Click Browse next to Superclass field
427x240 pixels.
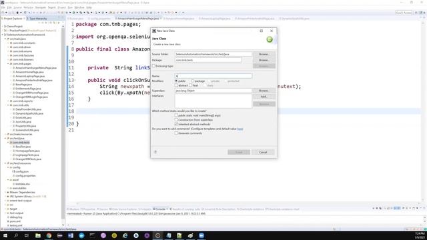pyautogui.click(x=264, y=91)
